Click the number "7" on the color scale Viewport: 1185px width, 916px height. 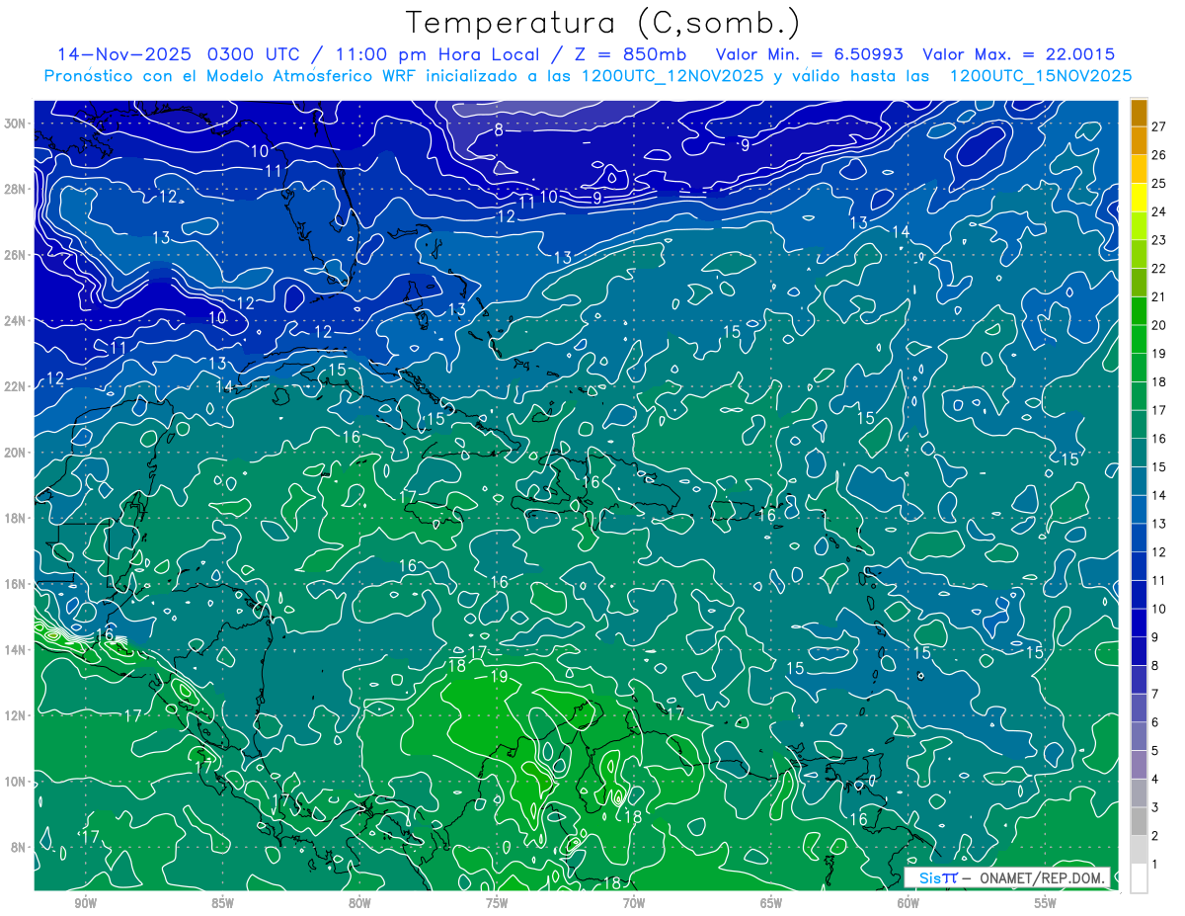coord(1154,694)
